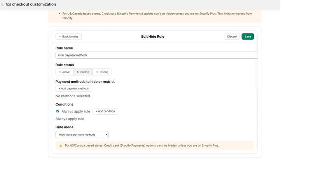Click the fcs checkout customization app icon

click(x=2, y=4)
